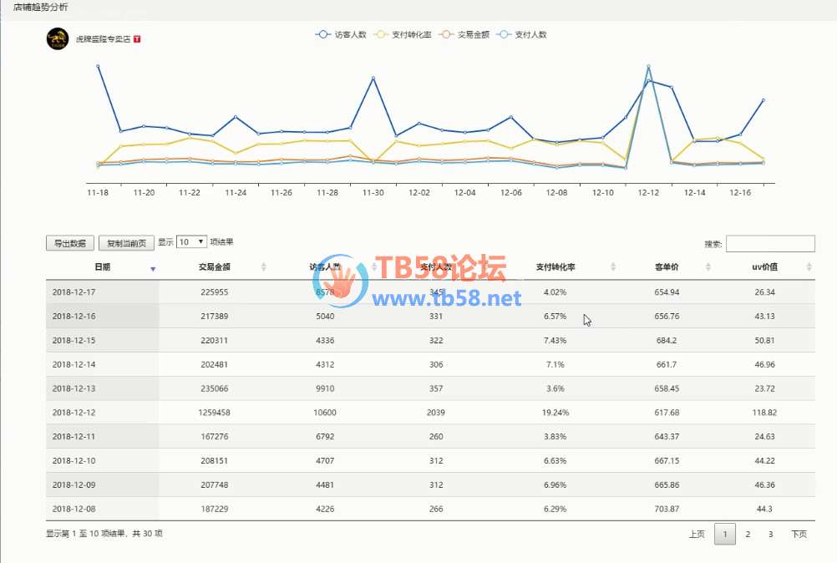Click conversion rate 3.6%
837x563 pixels.
pos(555,388)
